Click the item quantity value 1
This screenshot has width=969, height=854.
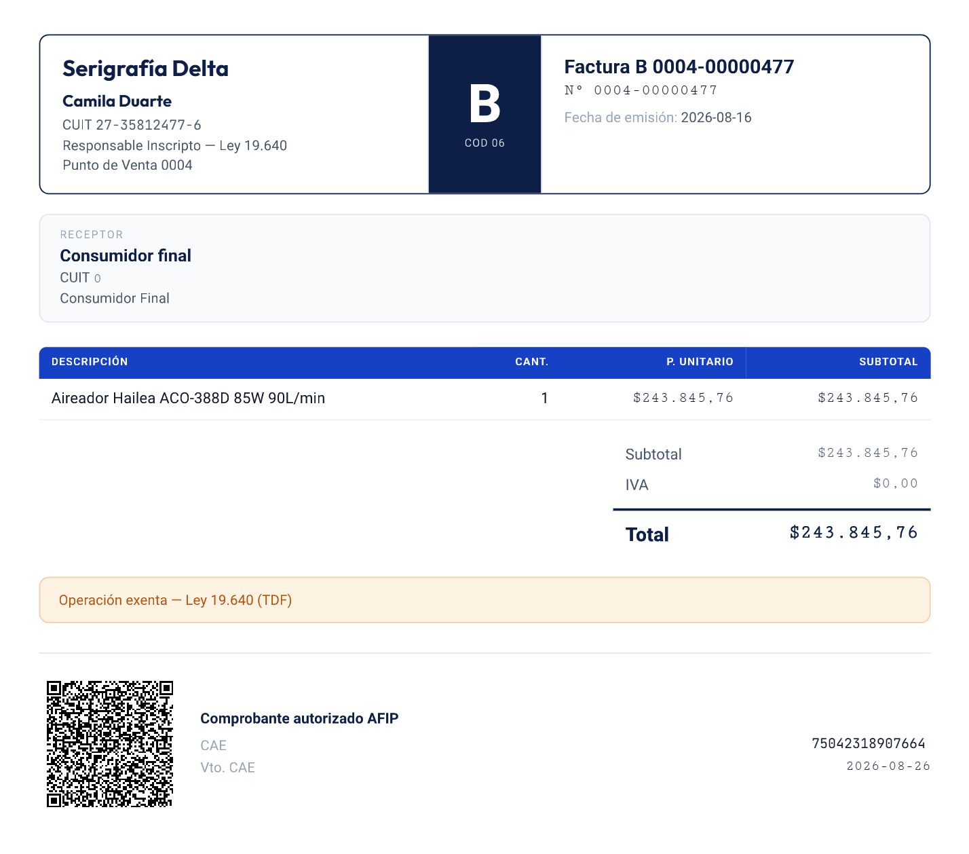(x=544, y=398)
